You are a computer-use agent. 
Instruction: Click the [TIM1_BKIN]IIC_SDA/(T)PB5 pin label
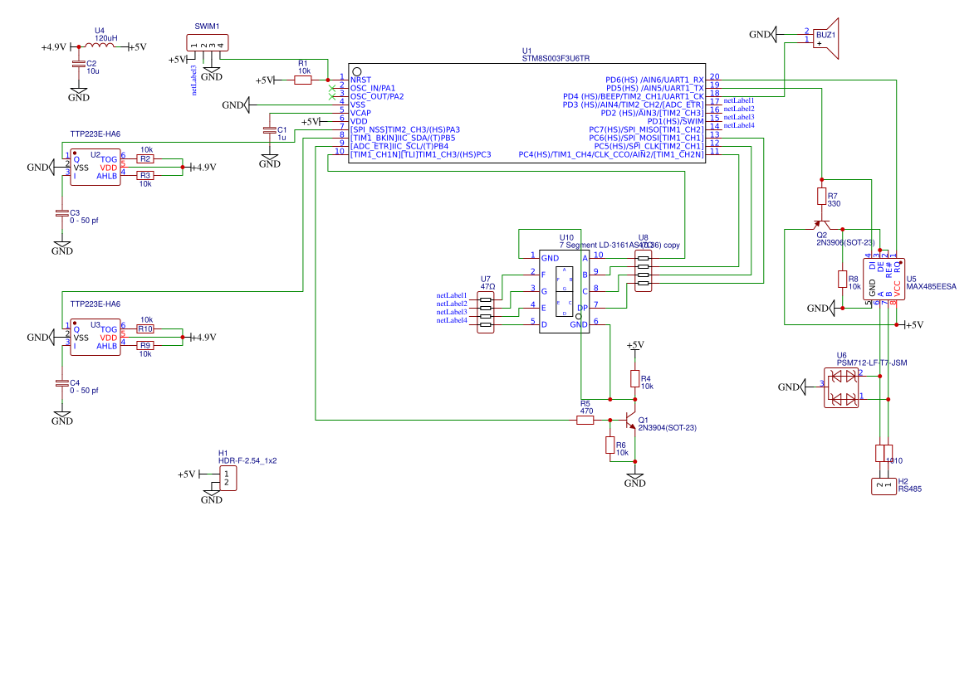403,138
